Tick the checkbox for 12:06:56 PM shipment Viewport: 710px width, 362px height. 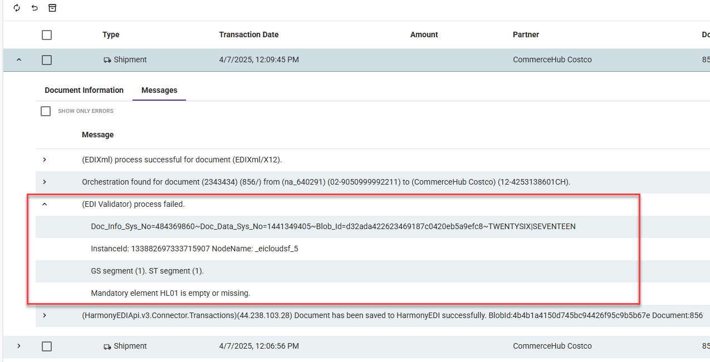(x=47, y=346)
